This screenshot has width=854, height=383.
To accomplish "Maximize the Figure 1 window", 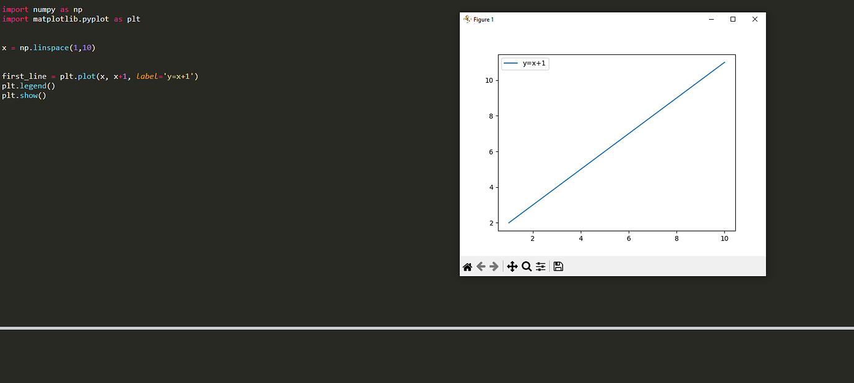I will tap(733, 19).
